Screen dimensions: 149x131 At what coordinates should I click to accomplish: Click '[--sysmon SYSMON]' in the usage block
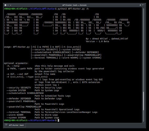click(x=90, y=58)
